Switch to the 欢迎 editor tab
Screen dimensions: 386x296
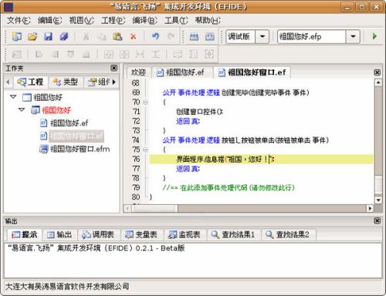tap(138, 72)
